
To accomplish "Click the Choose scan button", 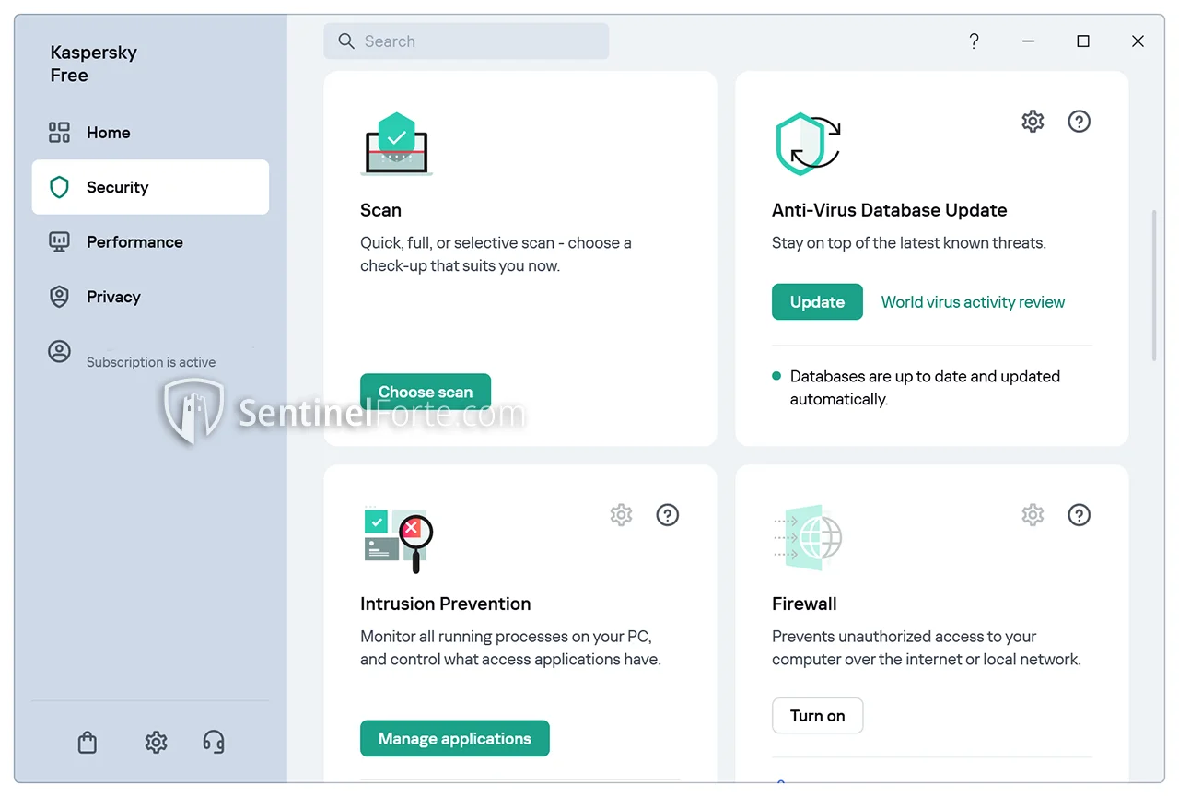I will (426, 392).
